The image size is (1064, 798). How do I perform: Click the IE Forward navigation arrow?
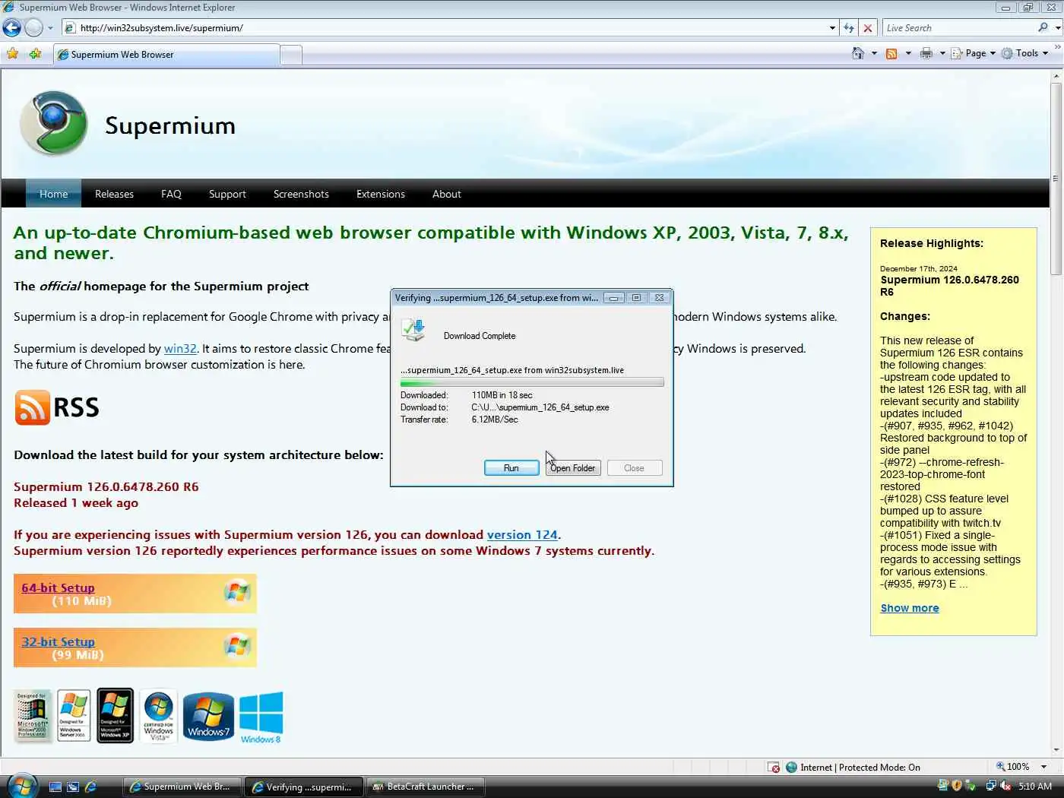click(x=33, y=28)
